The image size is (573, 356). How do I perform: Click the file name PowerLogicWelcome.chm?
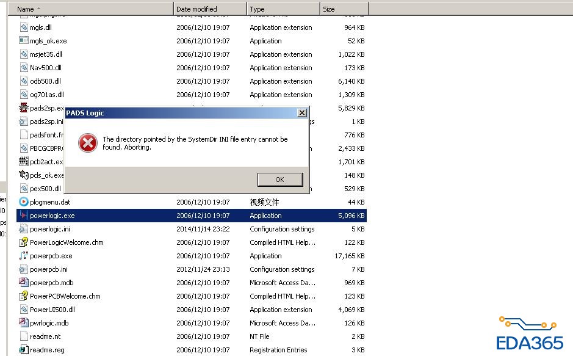(67, 242)
